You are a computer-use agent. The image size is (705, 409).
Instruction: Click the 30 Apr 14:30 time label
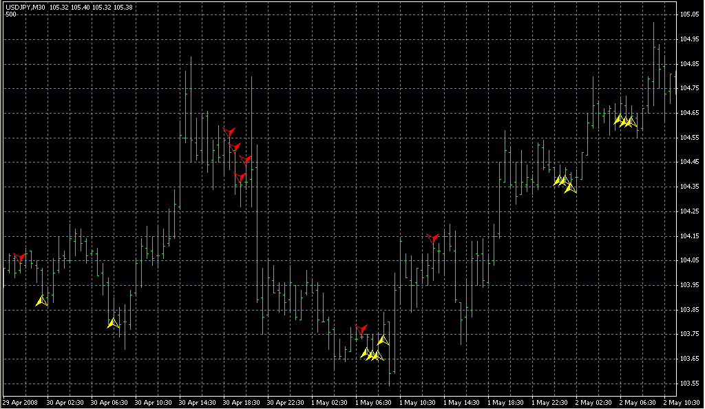point(197,403)
